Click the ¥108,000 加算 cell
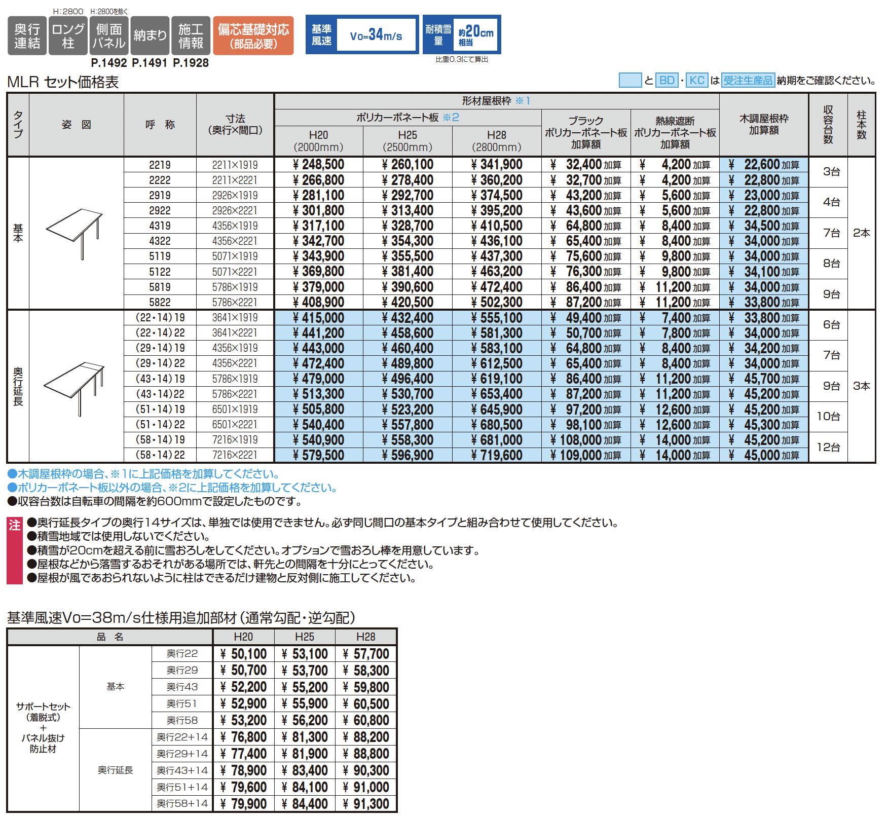 coord(586,440)
